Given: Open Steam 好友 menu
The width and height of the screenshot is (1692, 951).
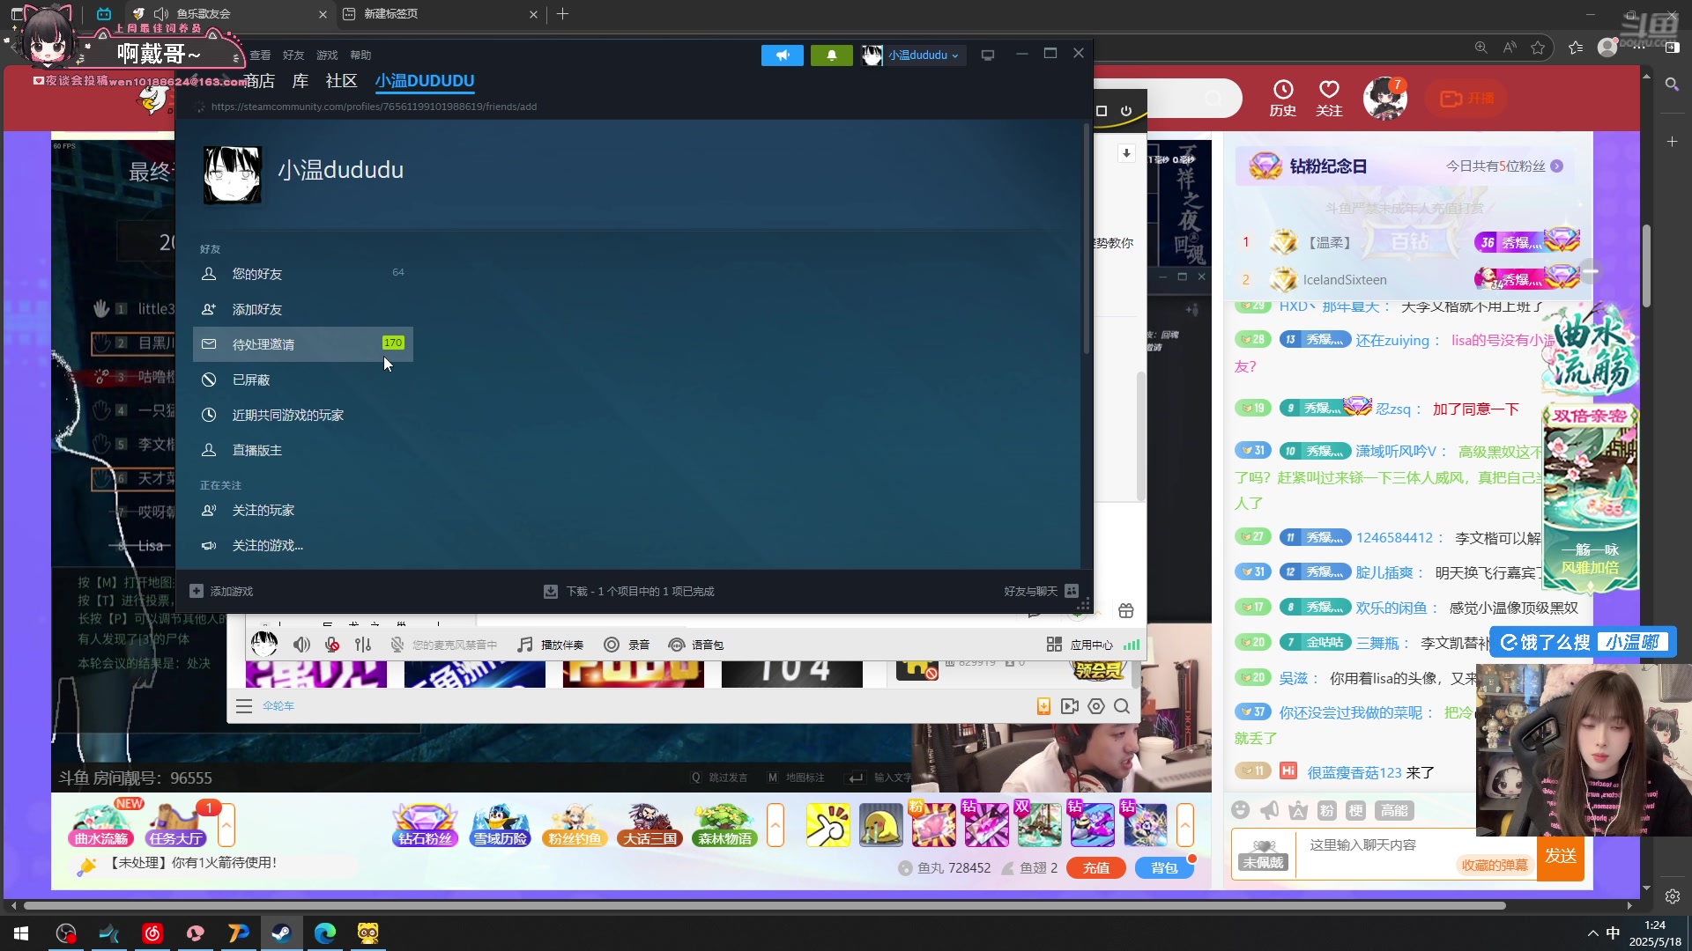Looking at the screenshot, I should [x=293, y=55].
